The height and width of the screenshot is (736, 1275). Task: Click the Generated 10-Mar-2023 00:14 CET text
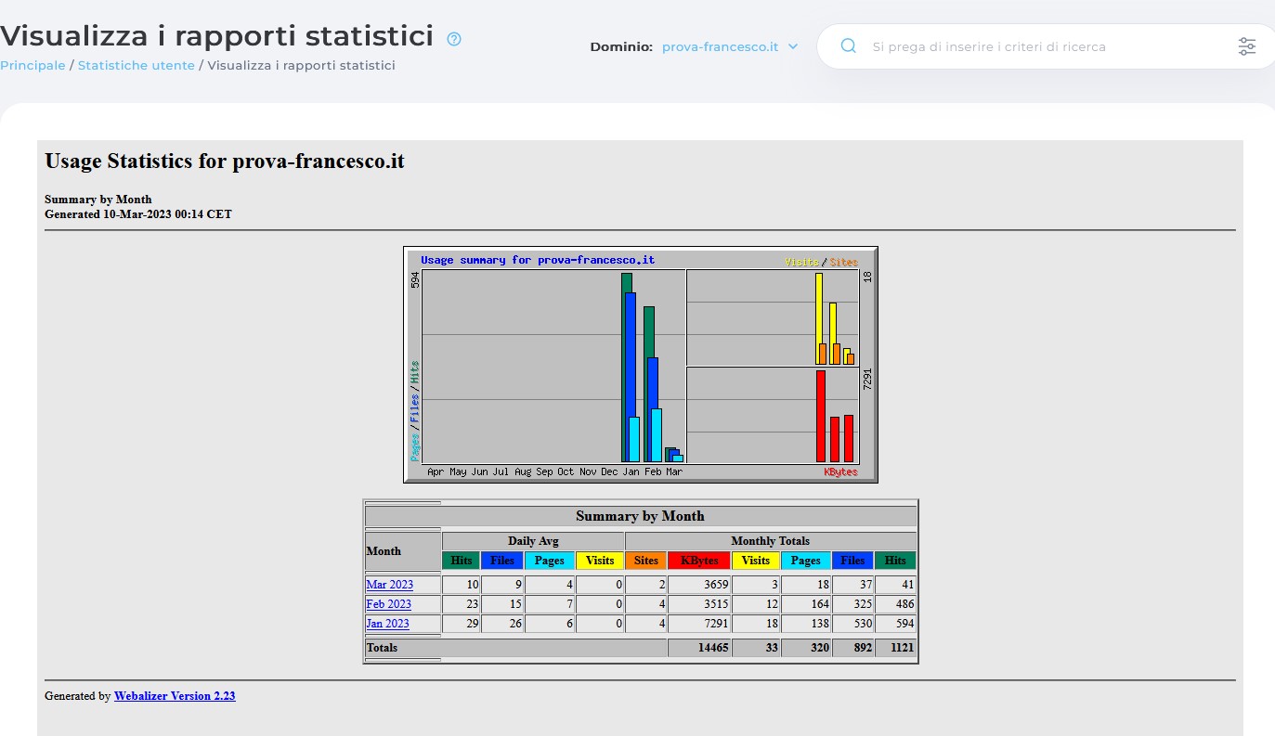138,214
